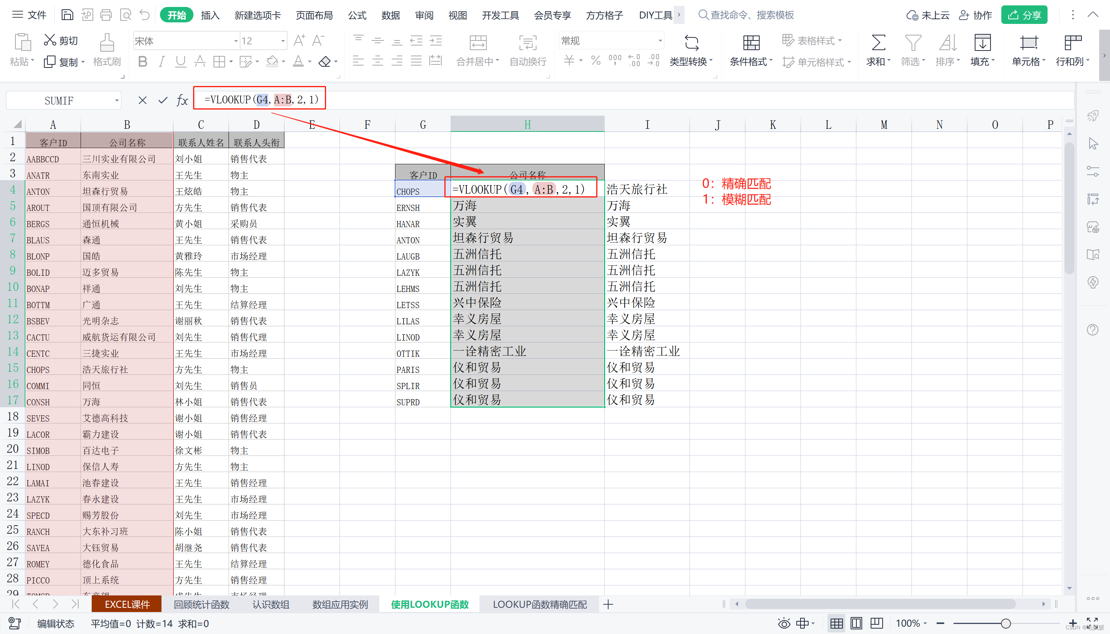Toggle normal grid view in status bar
The height and width of the screenshot is (634, 1110).
(x=836, y=624)
